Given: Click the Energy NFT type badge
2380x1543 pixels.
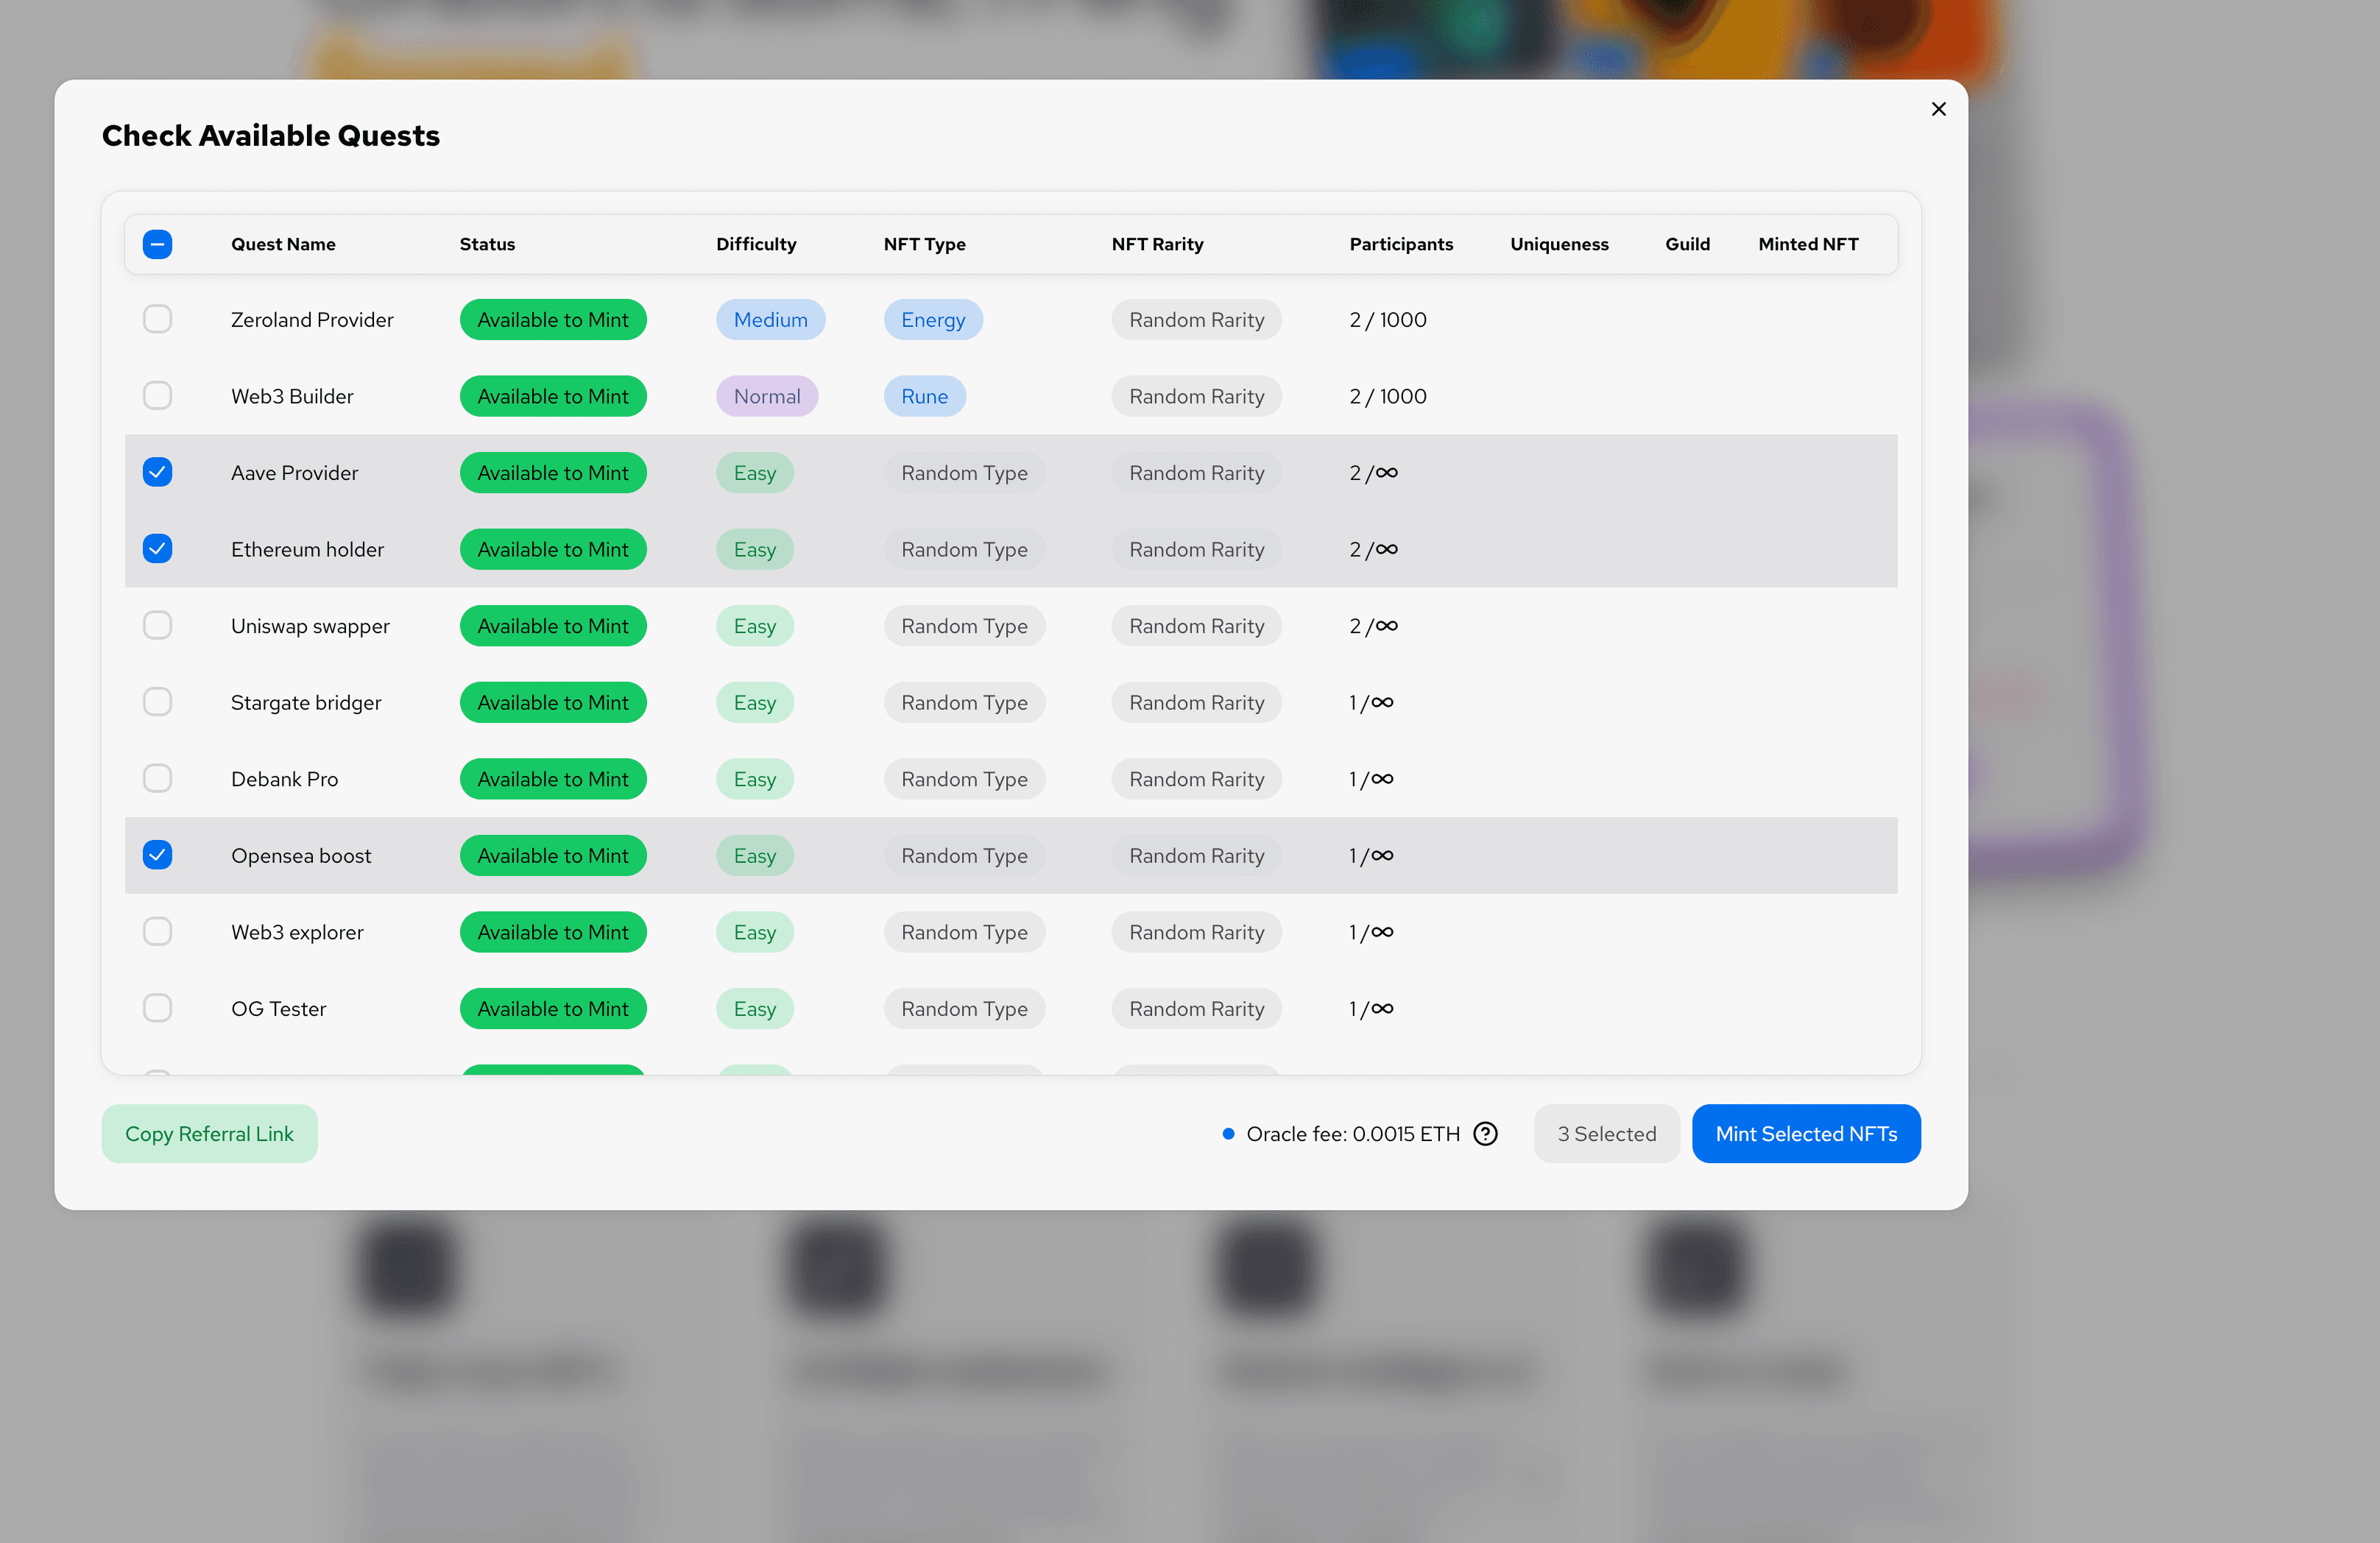Looking at the screenshot, I should [x=932, y=319].
